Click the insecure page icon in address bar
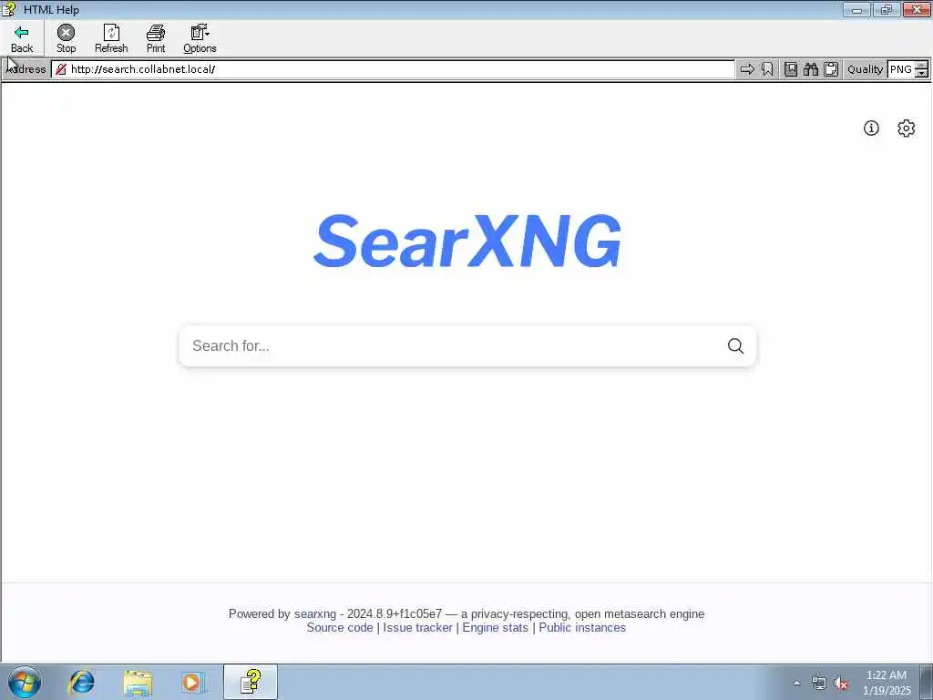Screen dimensions: 933x700 pyautogui.click(x=61, y=69)
